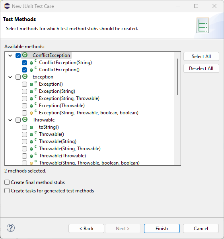Check the Throwable class checkbox
This screenshot has width=224, height=239.
(18, 120)
